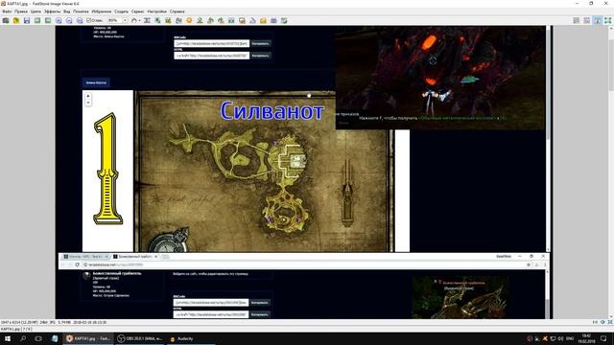Click the 80% zoom level field
The width and height of the screenshot is (614, 345).
click(x=115, y=20)
